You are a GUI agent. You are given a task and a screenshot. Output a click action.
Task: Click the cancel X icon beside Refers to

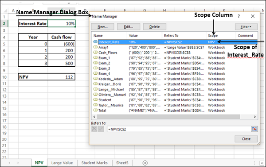[x=94, y=129]
